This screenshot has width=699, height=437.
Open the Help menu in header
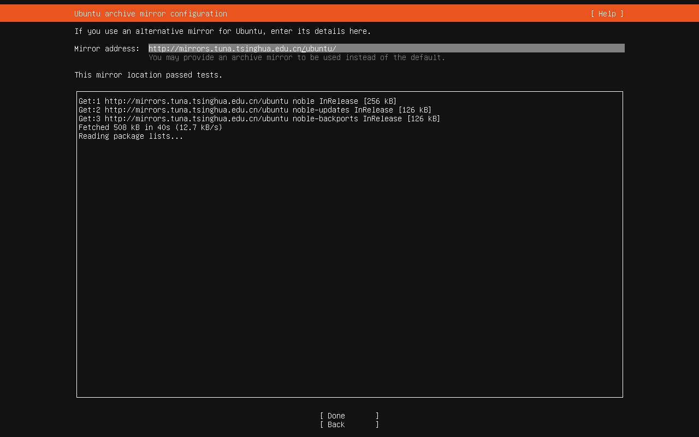pyautogui.click(x=607, y=14)
